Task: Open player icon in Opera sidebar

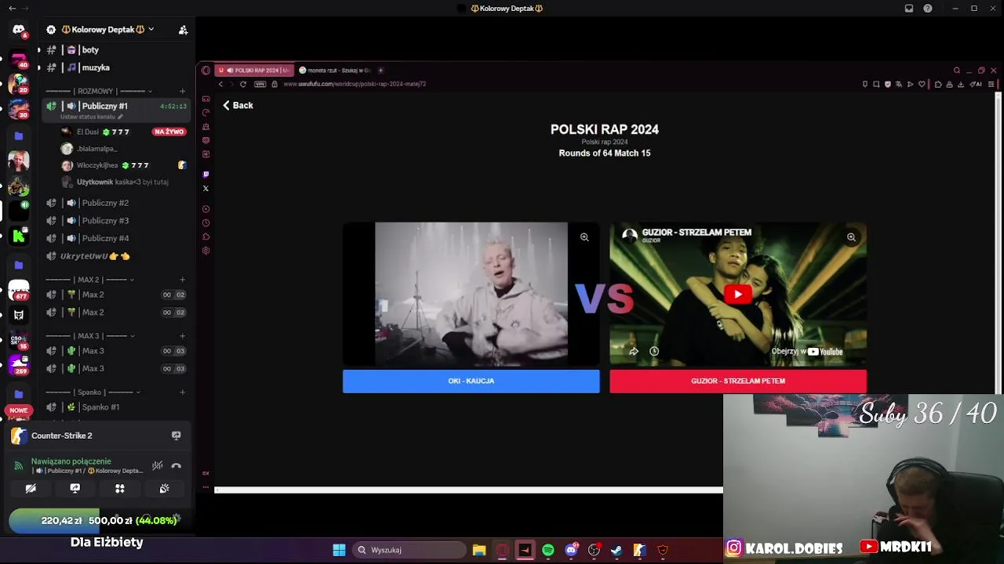Action: [x=206, y=208]
